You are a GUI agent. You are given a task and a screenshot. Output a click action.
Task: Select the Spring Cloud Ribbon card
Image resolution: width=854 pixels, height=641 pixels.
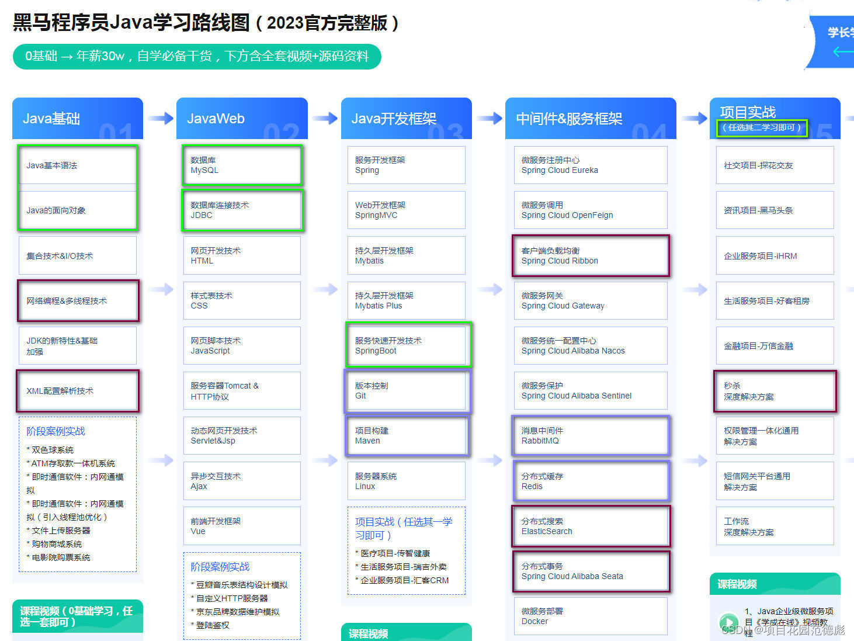tap(591, 255)
